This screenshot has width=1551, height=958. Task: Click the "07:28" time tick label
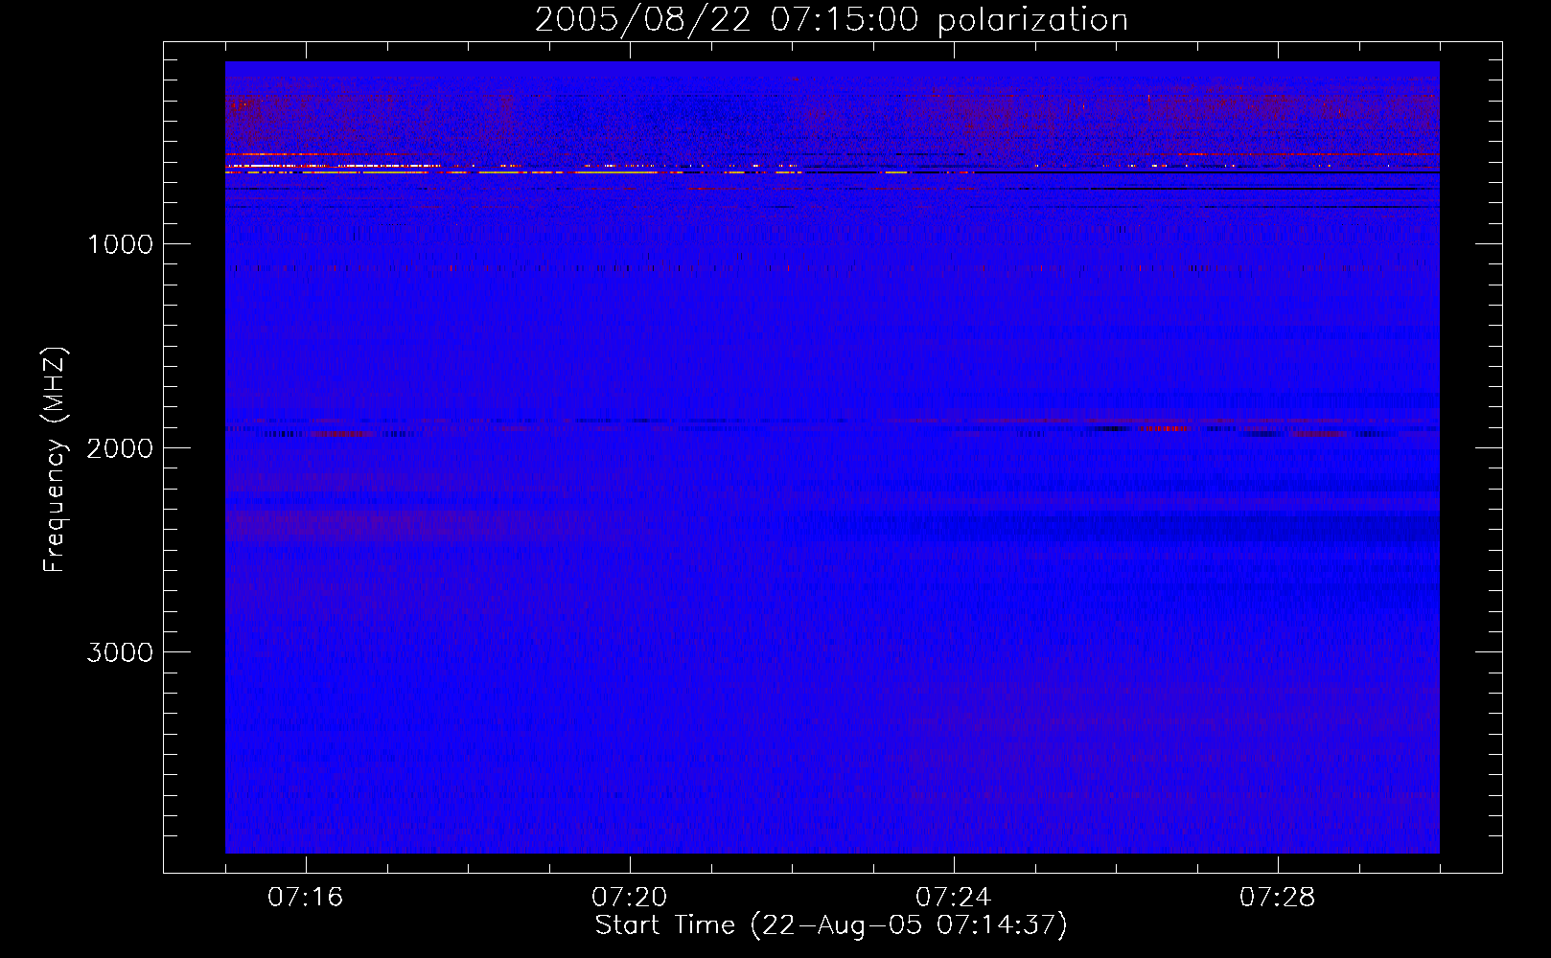(x=1278, y=898)
